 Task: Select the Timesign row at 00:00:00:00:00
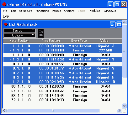pos(63,55)
